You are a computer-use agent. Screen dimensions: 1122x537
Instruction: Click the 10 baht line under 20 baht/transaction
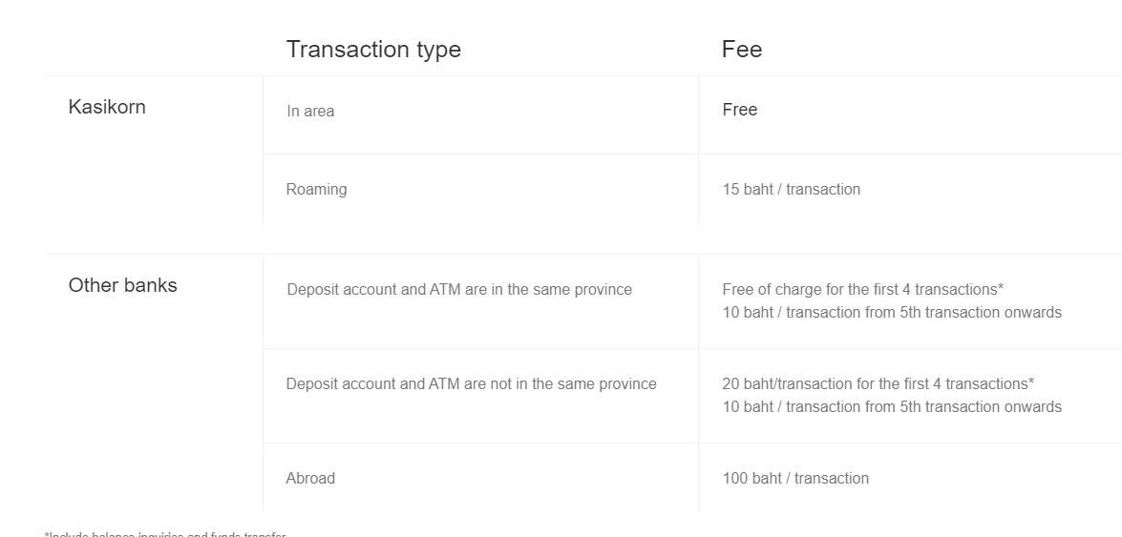coord(892,407)
